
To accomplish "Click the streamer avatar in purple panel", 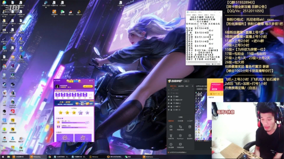I will point(57,86).
